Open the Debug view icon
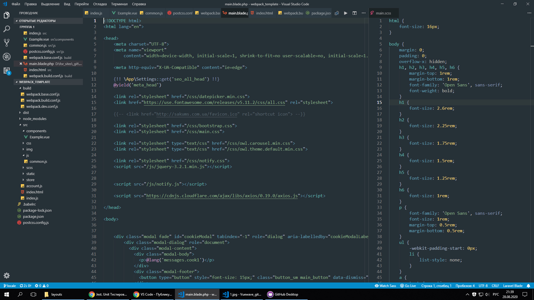This screenshot has width=534, height=300. 7,57
